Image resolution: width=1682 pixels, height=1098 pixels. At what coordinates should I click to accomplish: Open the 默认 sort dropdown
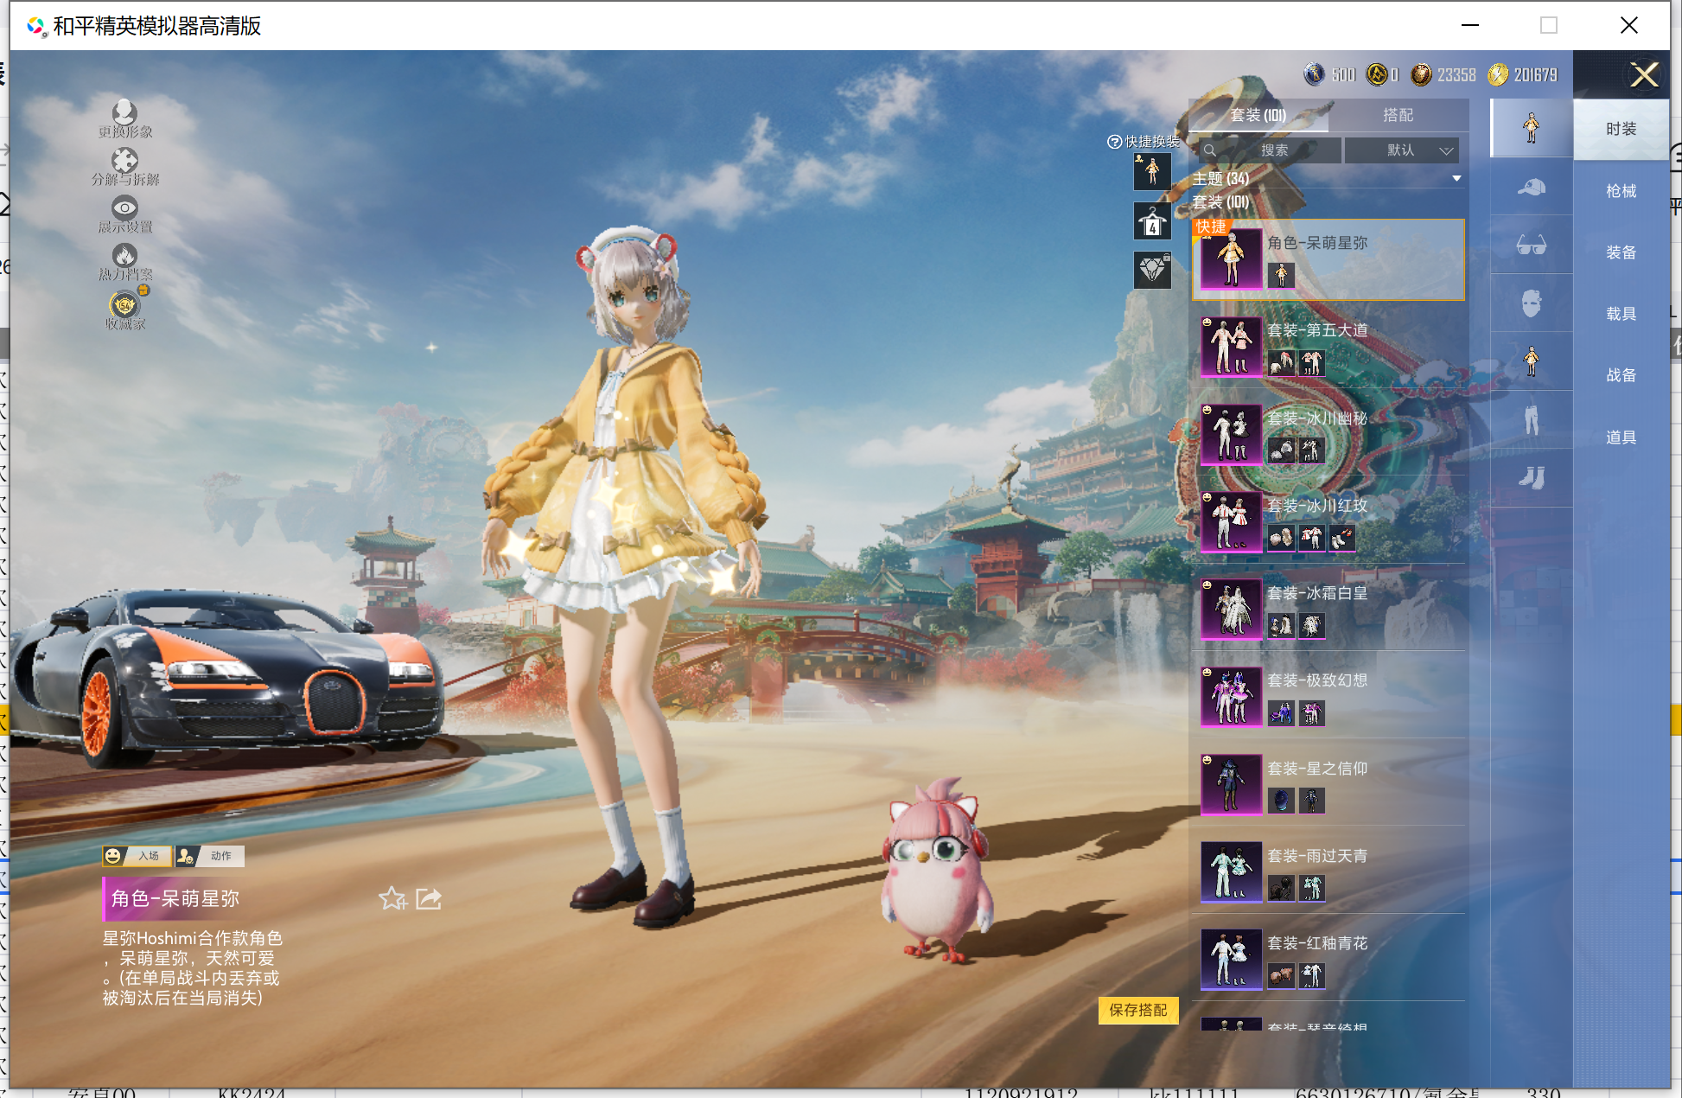coord(1401,150)
